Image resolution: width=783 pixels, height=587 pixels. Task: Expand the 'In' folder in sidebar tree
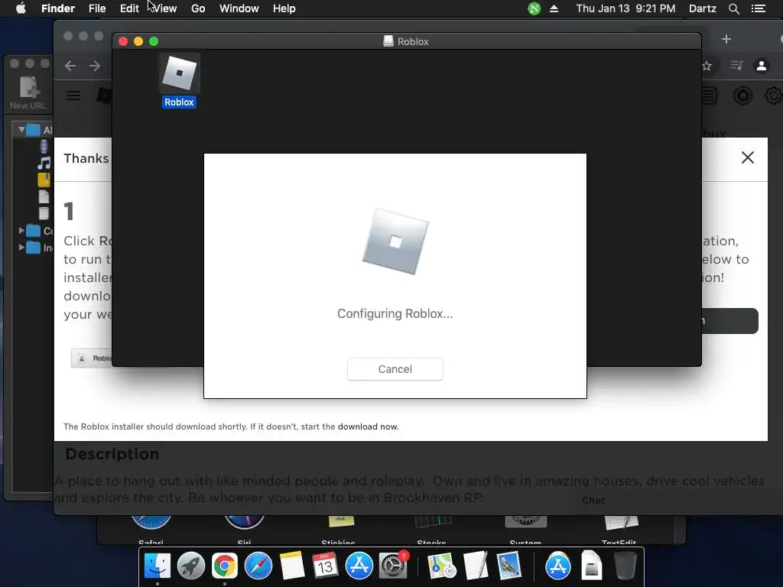click(21, 247)
